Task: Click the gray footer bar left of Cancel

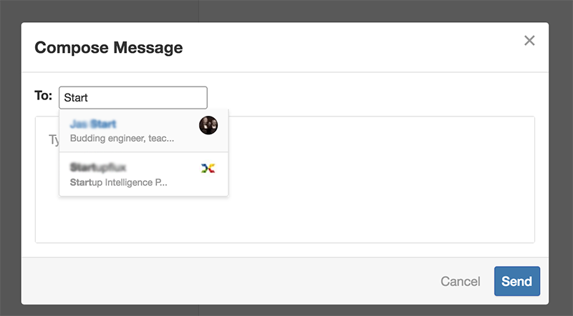Action: tap(215, 281)
